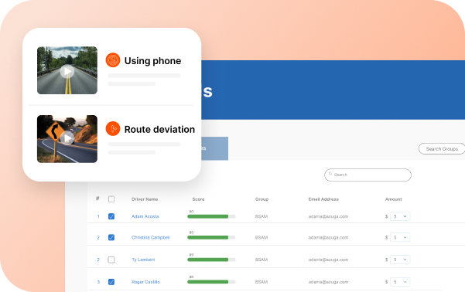Expand amount dropdown for Roger Castillo
Screen dimensions: 465x292
400,282
